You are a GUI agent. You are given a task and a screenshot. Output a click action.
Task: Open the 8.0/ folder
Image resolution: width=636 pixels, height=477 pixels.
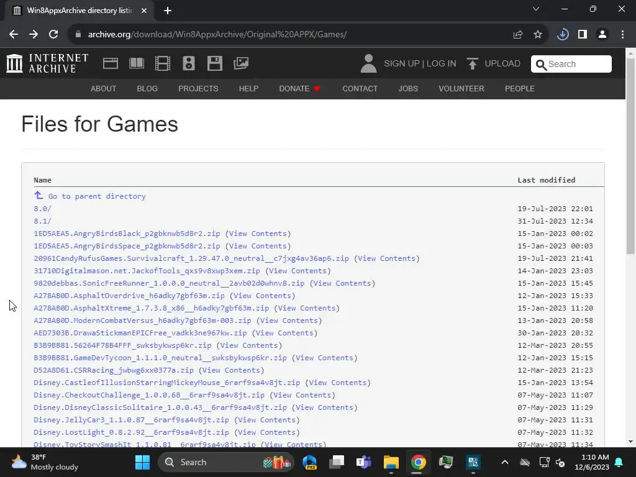pyautogui.click(x=43, y=209)
